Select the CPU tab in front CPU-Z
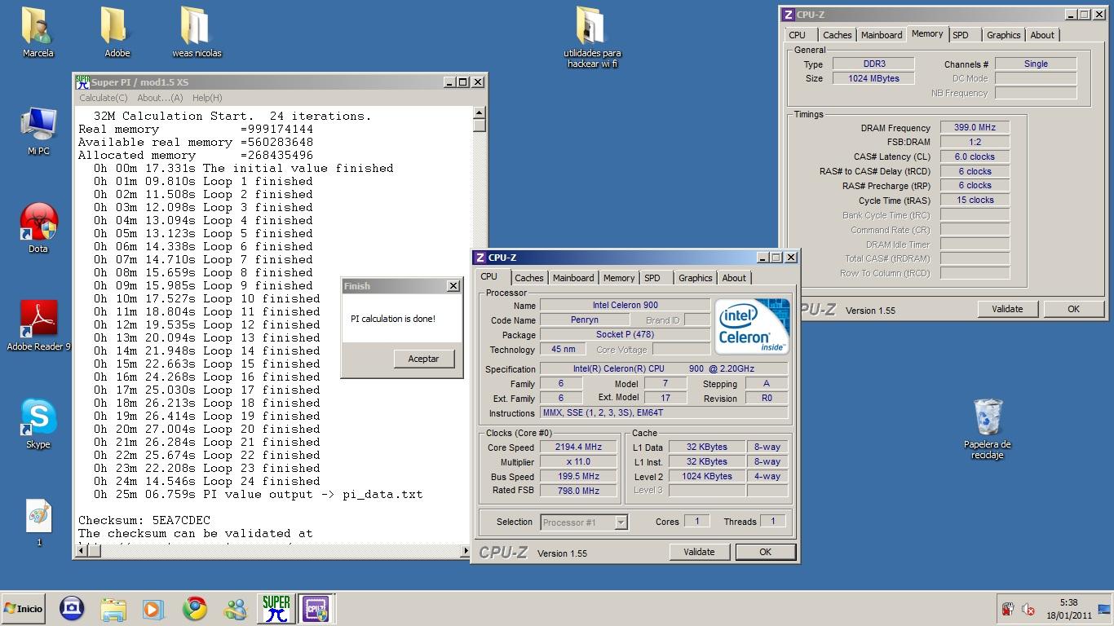This screenshot has width=1114, height=626. pyautogui.click(x=488, y=277)
